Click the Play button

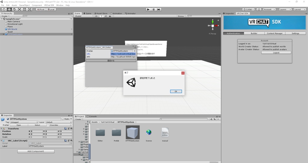[149, 9]
